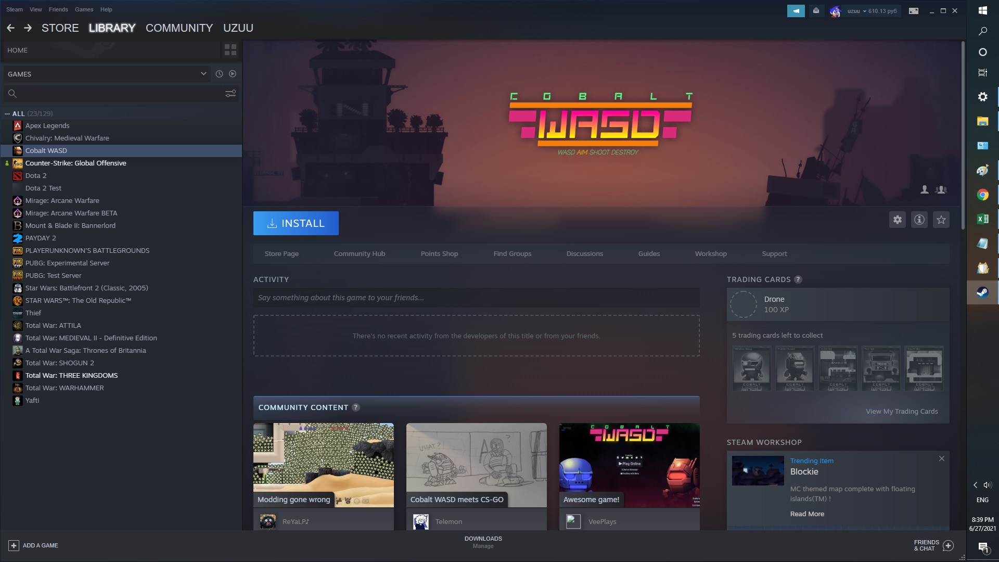Toggle ready-to-play filter icon
The image size is (999, 562).
[x=233, y=74]
